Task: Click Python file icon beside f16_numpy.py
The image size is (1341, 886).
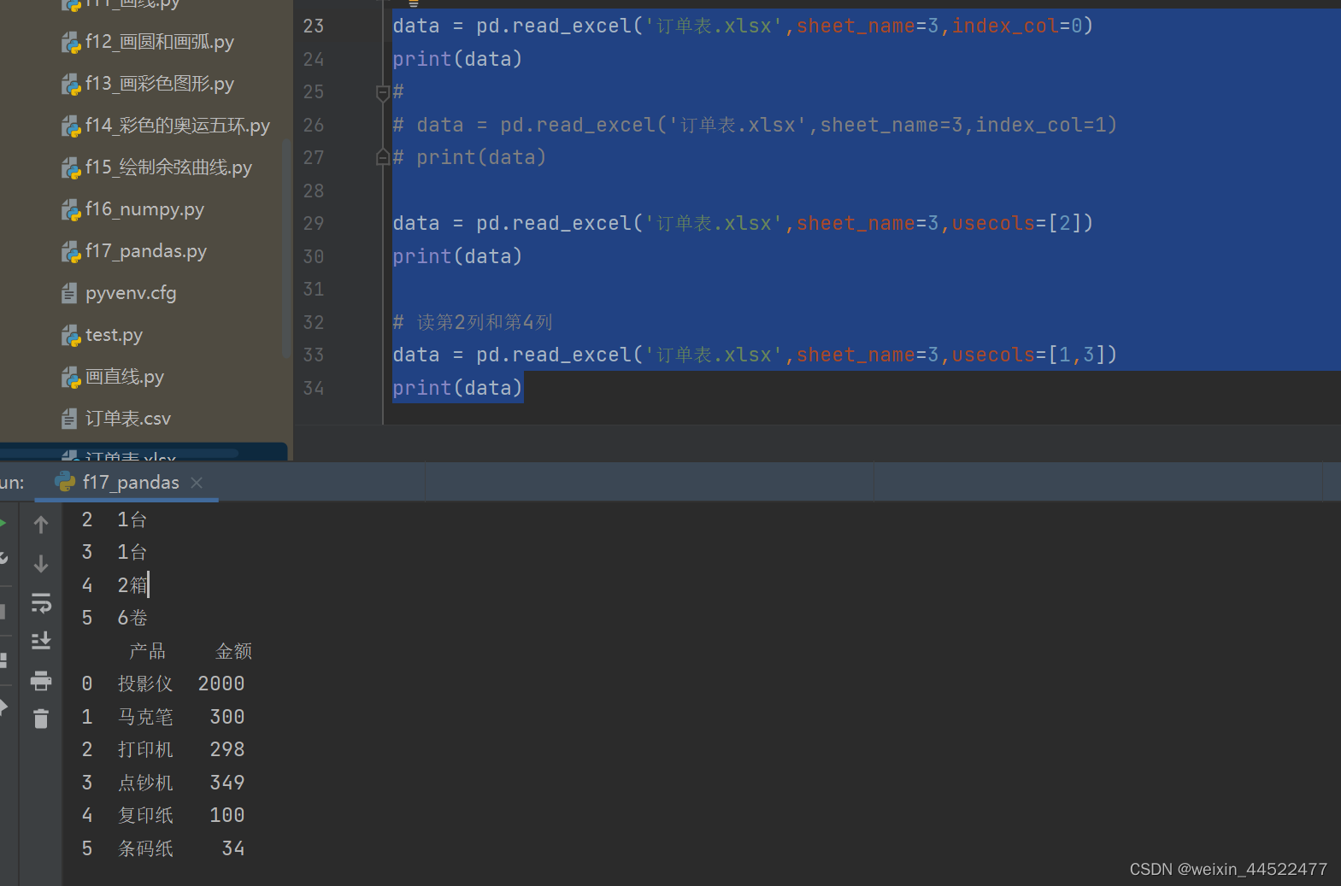Action: pos(71,209)
